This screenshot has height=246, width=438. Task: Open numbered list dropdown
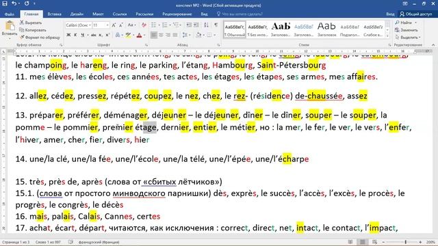(170, 25)
